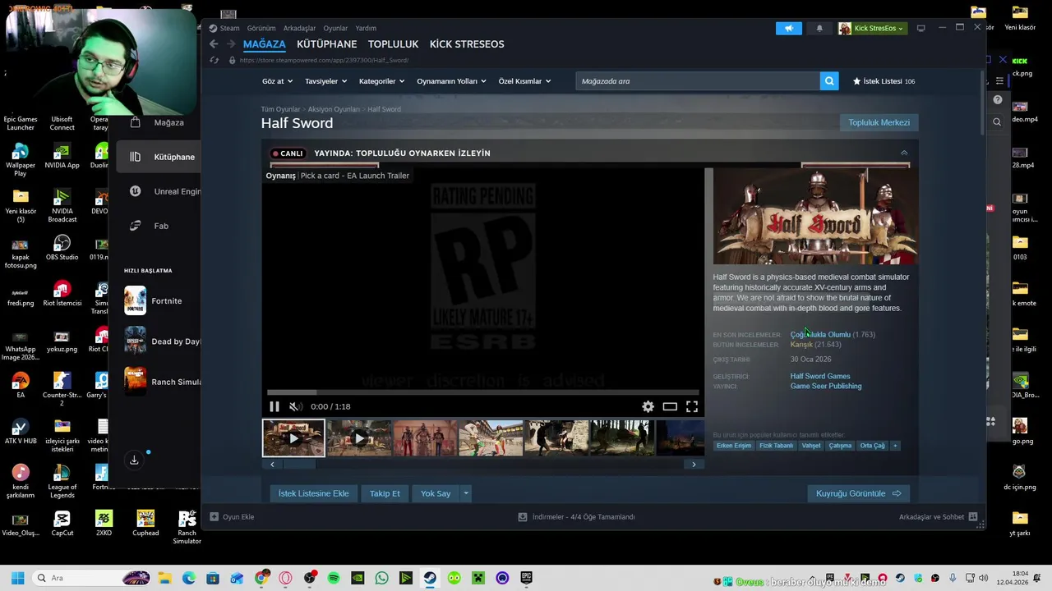Click the plus button to add tags
This screenshot has height=591, width=1052.
point(895,446)
